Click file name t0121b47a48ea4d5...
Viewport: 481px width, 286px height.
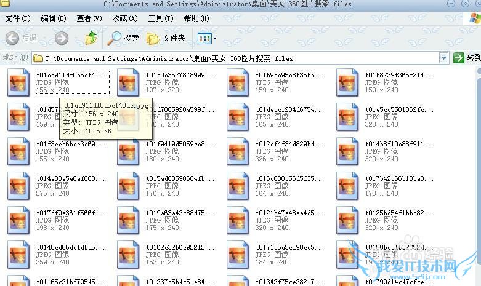pos(290,213)
